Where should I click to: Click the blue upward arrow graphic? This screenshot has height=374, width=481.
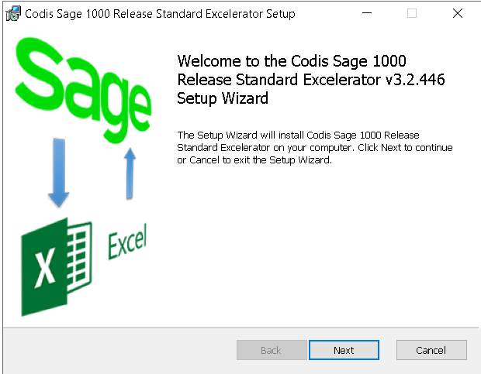click(130, 173)
